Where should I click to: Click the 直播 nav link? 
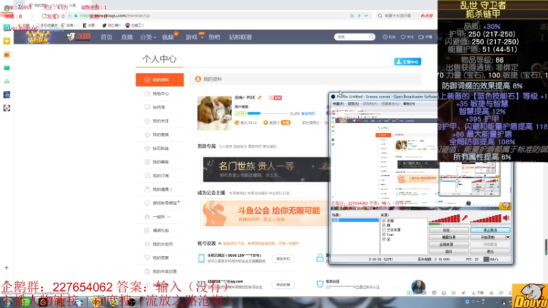coord(127,37)
